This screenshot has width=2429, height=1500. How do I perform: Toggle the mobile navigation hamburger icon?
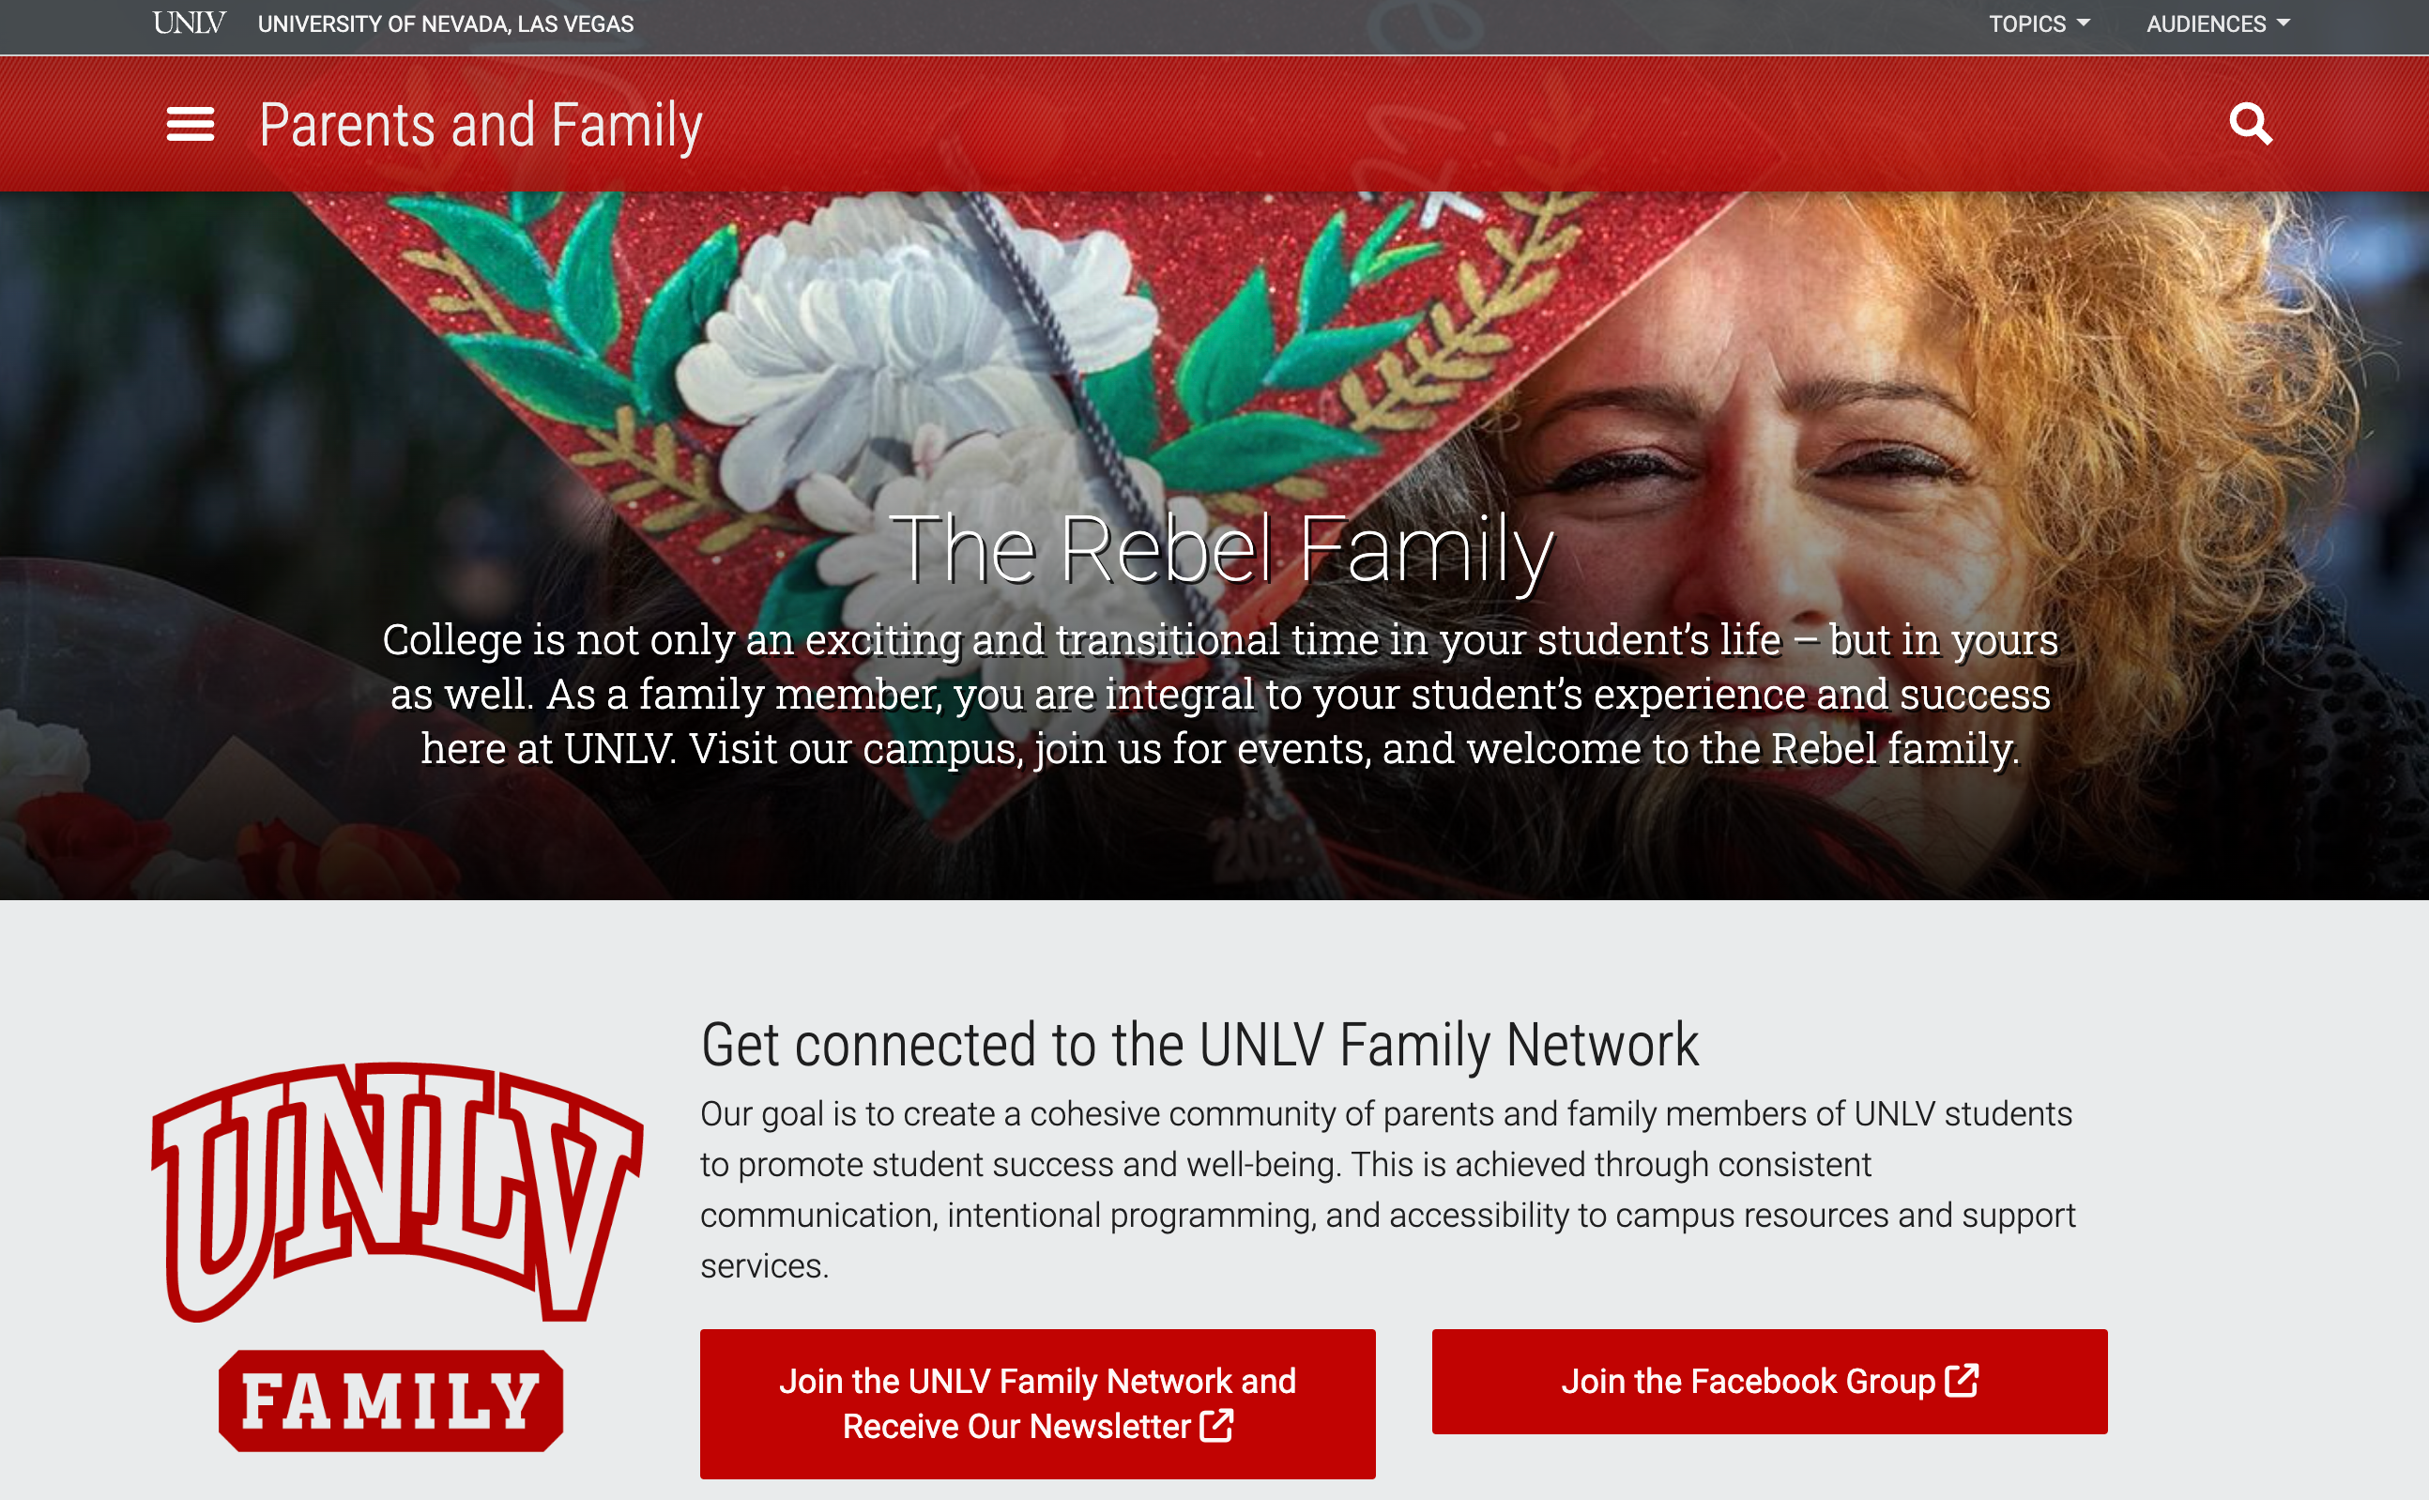point(191,123)
